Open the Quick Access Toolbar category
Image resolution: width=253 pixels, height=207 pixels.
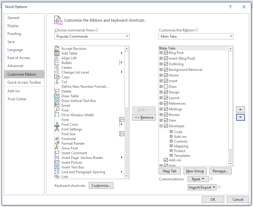24,82
